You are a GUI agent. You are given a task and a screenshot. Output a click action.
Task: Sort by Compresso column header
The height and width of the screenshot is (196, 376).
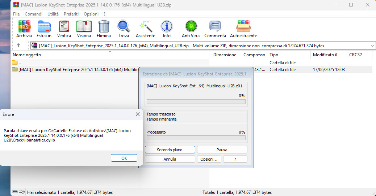tap(253, 55)
